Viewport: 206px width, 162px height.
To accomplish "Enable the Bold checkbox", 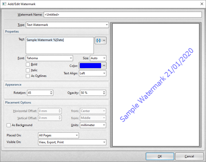I will coord(28,65).
